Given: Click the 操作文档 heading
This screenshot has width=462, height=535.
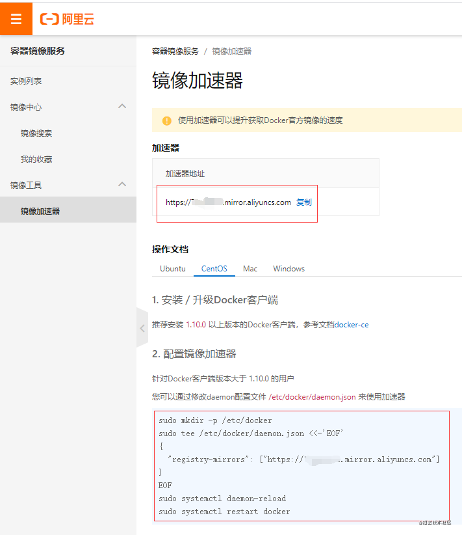Looking at the screenshot, I should click(170, 249).
